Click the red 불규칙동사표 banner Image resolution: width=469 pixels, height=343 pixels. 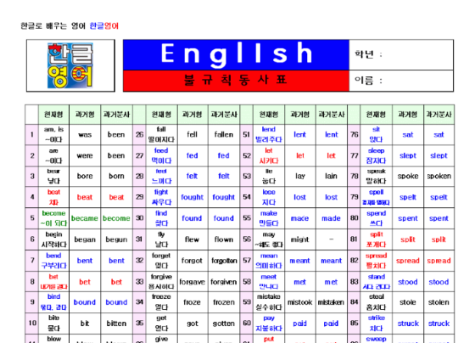pyautogui.click(x=236, y=81)
